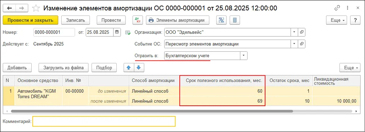
Task: Add document to favorites with star icon
Action: tap(36, 8)
